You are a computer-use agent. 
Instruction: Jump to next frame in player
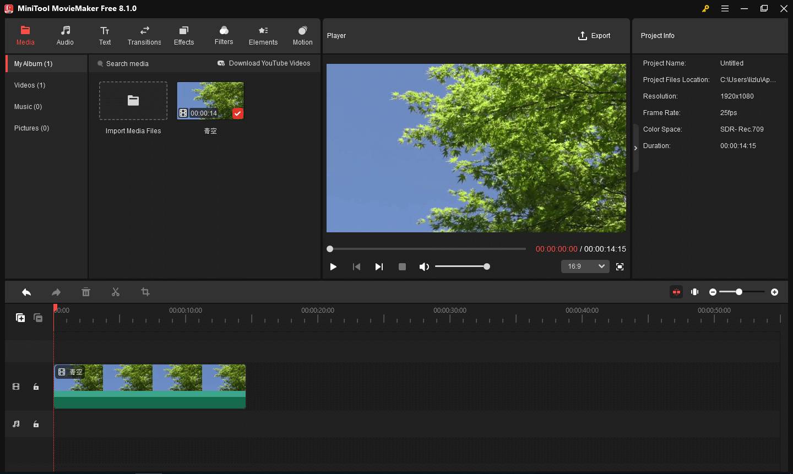[379, 266]
